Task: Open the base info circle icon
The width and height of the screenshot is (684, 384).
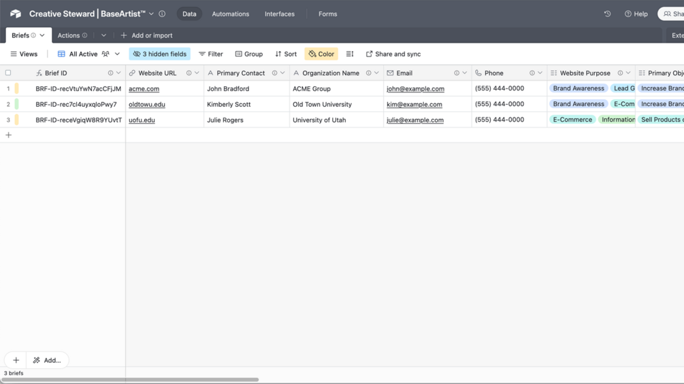Action: click(x=162, y=14)
